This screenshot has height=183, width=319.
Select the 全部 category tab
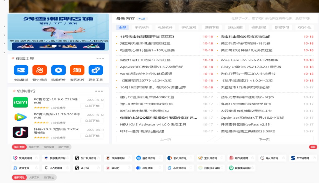[122, 27]
